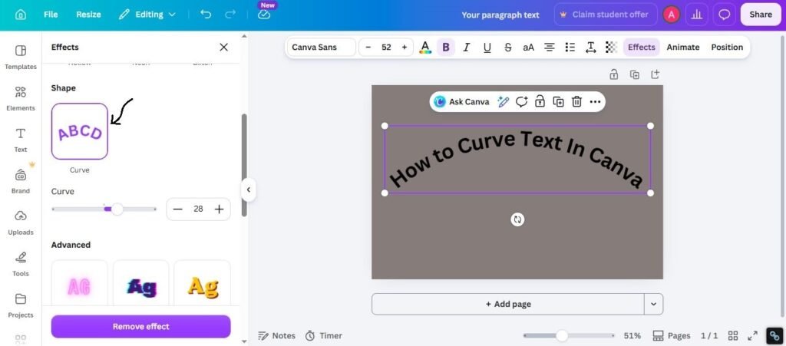Select the pink neon advanced effect
The image size is (786, 346).
(x=80, y=283)
